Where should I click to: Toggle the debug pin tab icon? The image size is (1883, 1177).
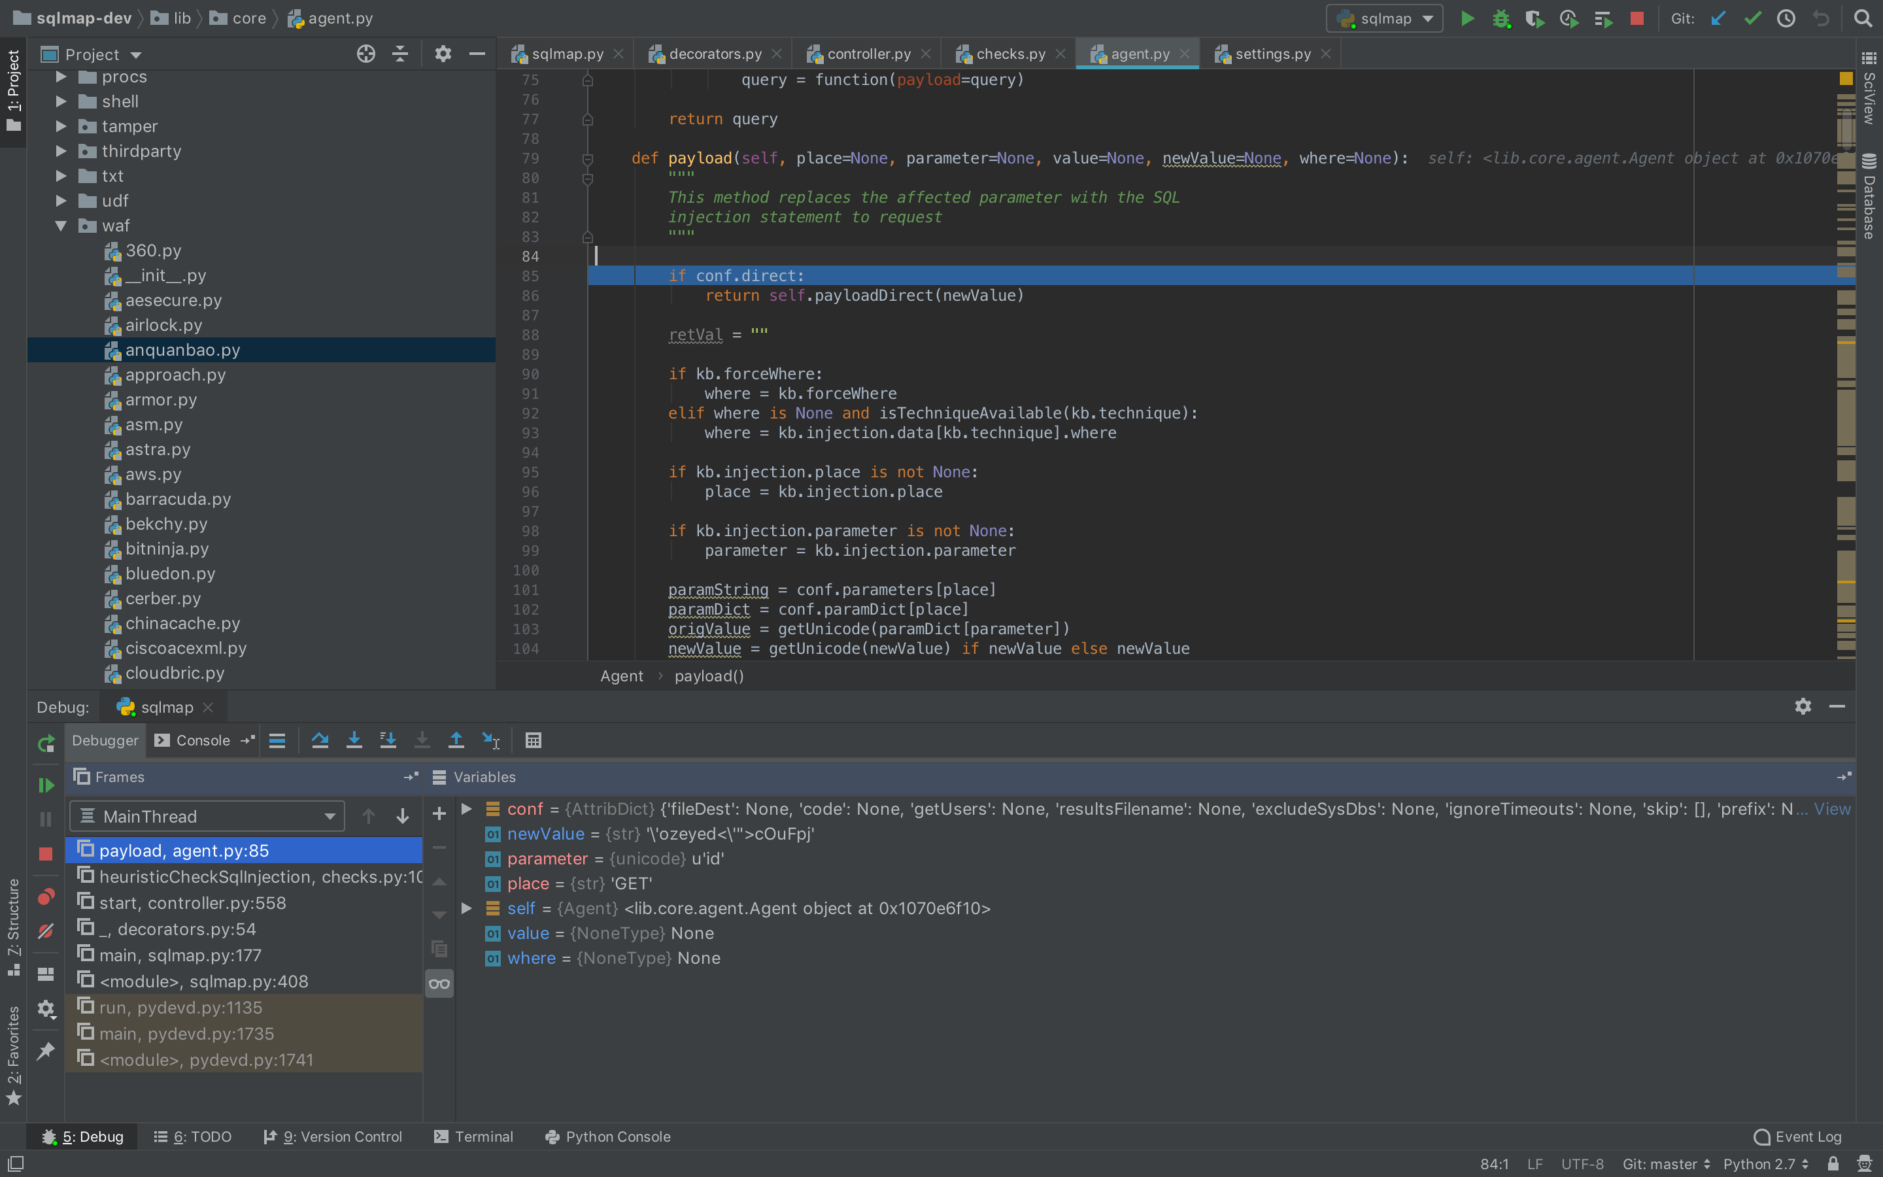[46, 1051]
